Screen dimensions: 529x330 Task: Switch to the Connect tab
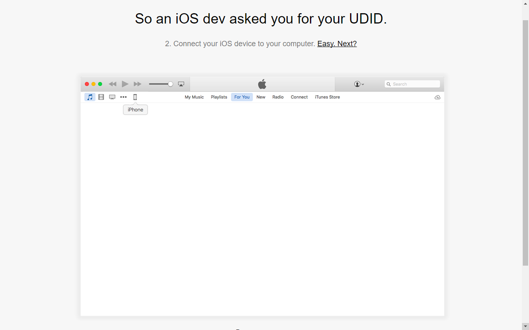tap(299, 97)
